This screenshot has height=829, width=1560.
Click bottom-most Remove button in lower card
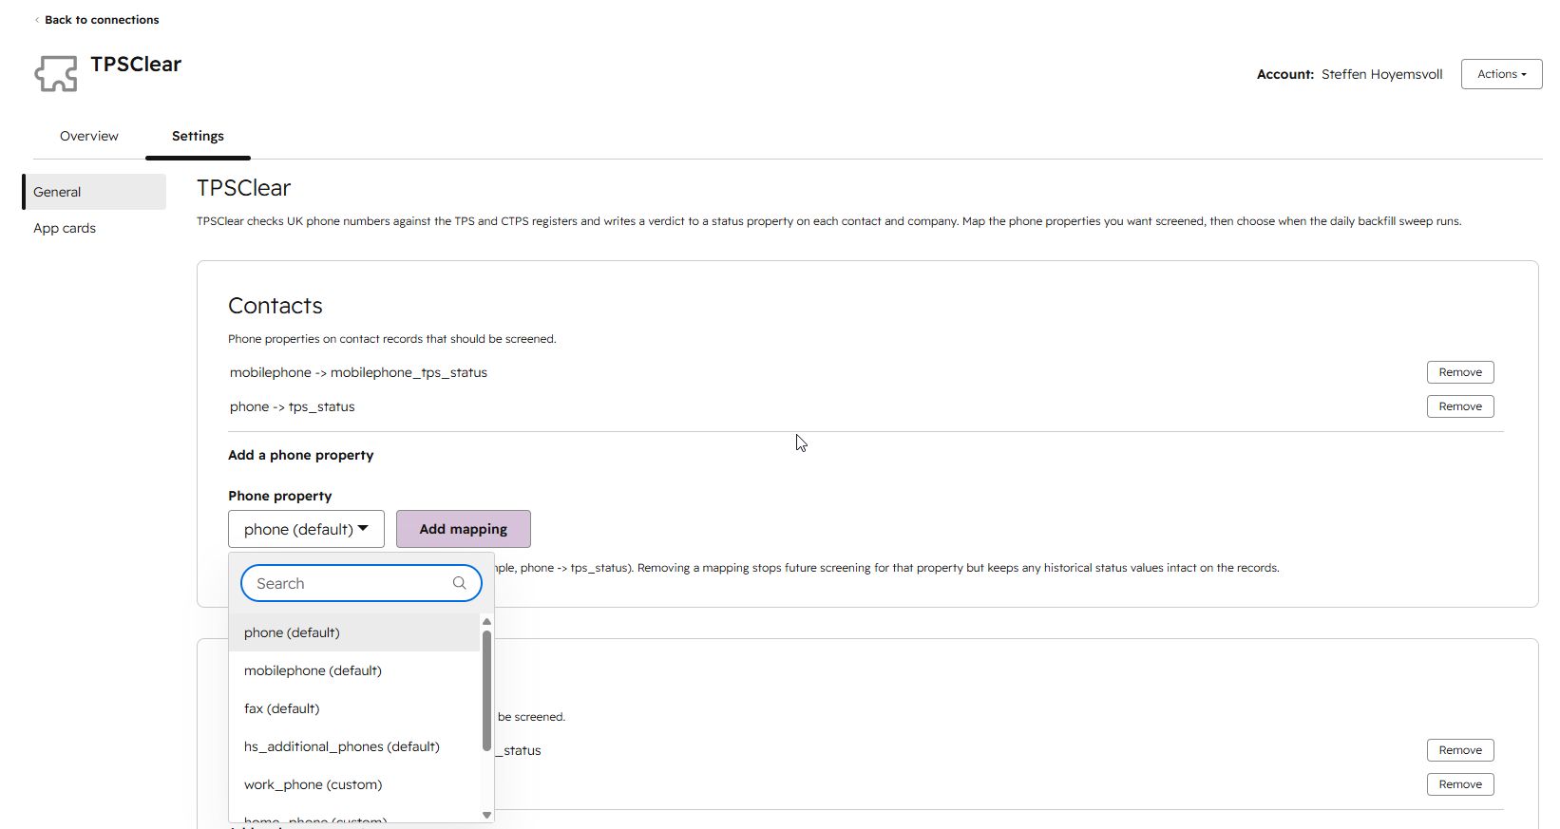1460,784
